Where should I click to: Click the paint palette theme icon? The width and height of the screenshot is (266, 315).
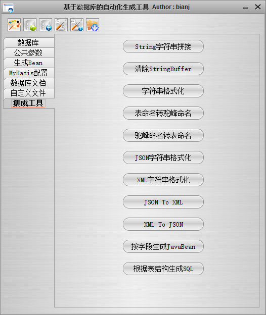coord(14,25)
